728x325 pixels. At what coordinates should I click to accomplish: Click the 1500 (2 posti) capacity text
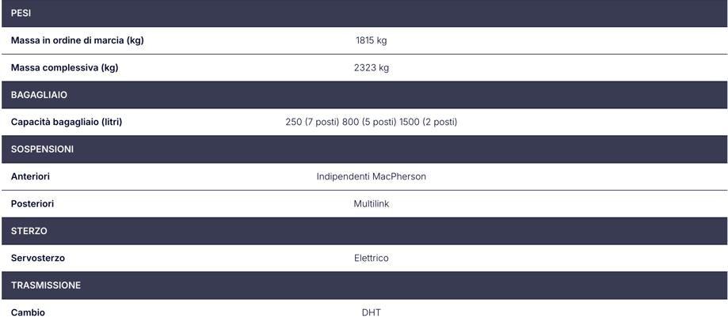(x=428, y=122)
